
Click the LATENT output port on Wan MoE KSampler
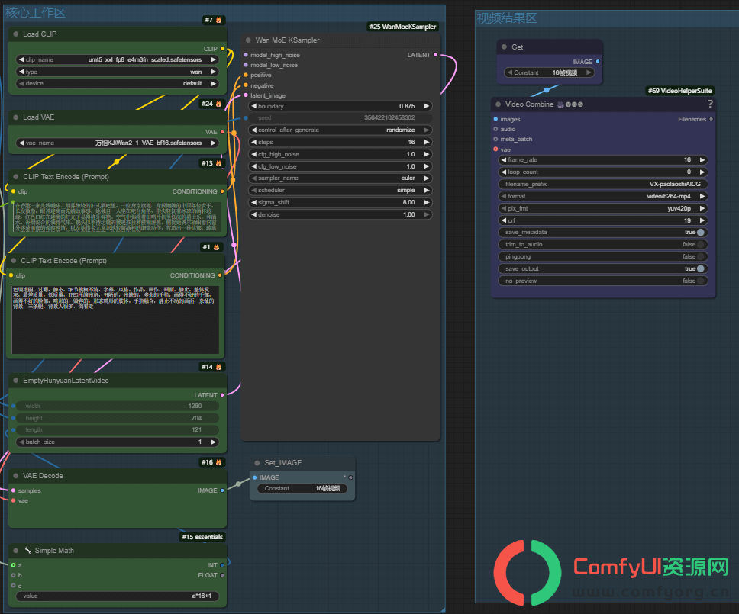click(x=435, y=55)
